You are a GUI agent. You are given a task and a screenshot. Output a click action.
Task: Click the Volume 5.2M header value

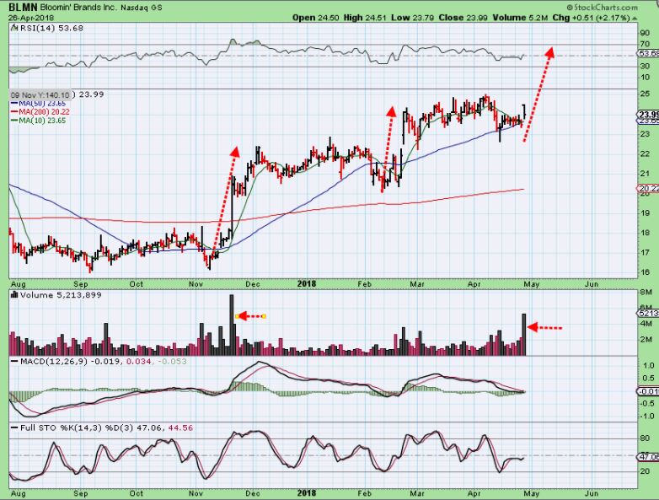point(520,18)
